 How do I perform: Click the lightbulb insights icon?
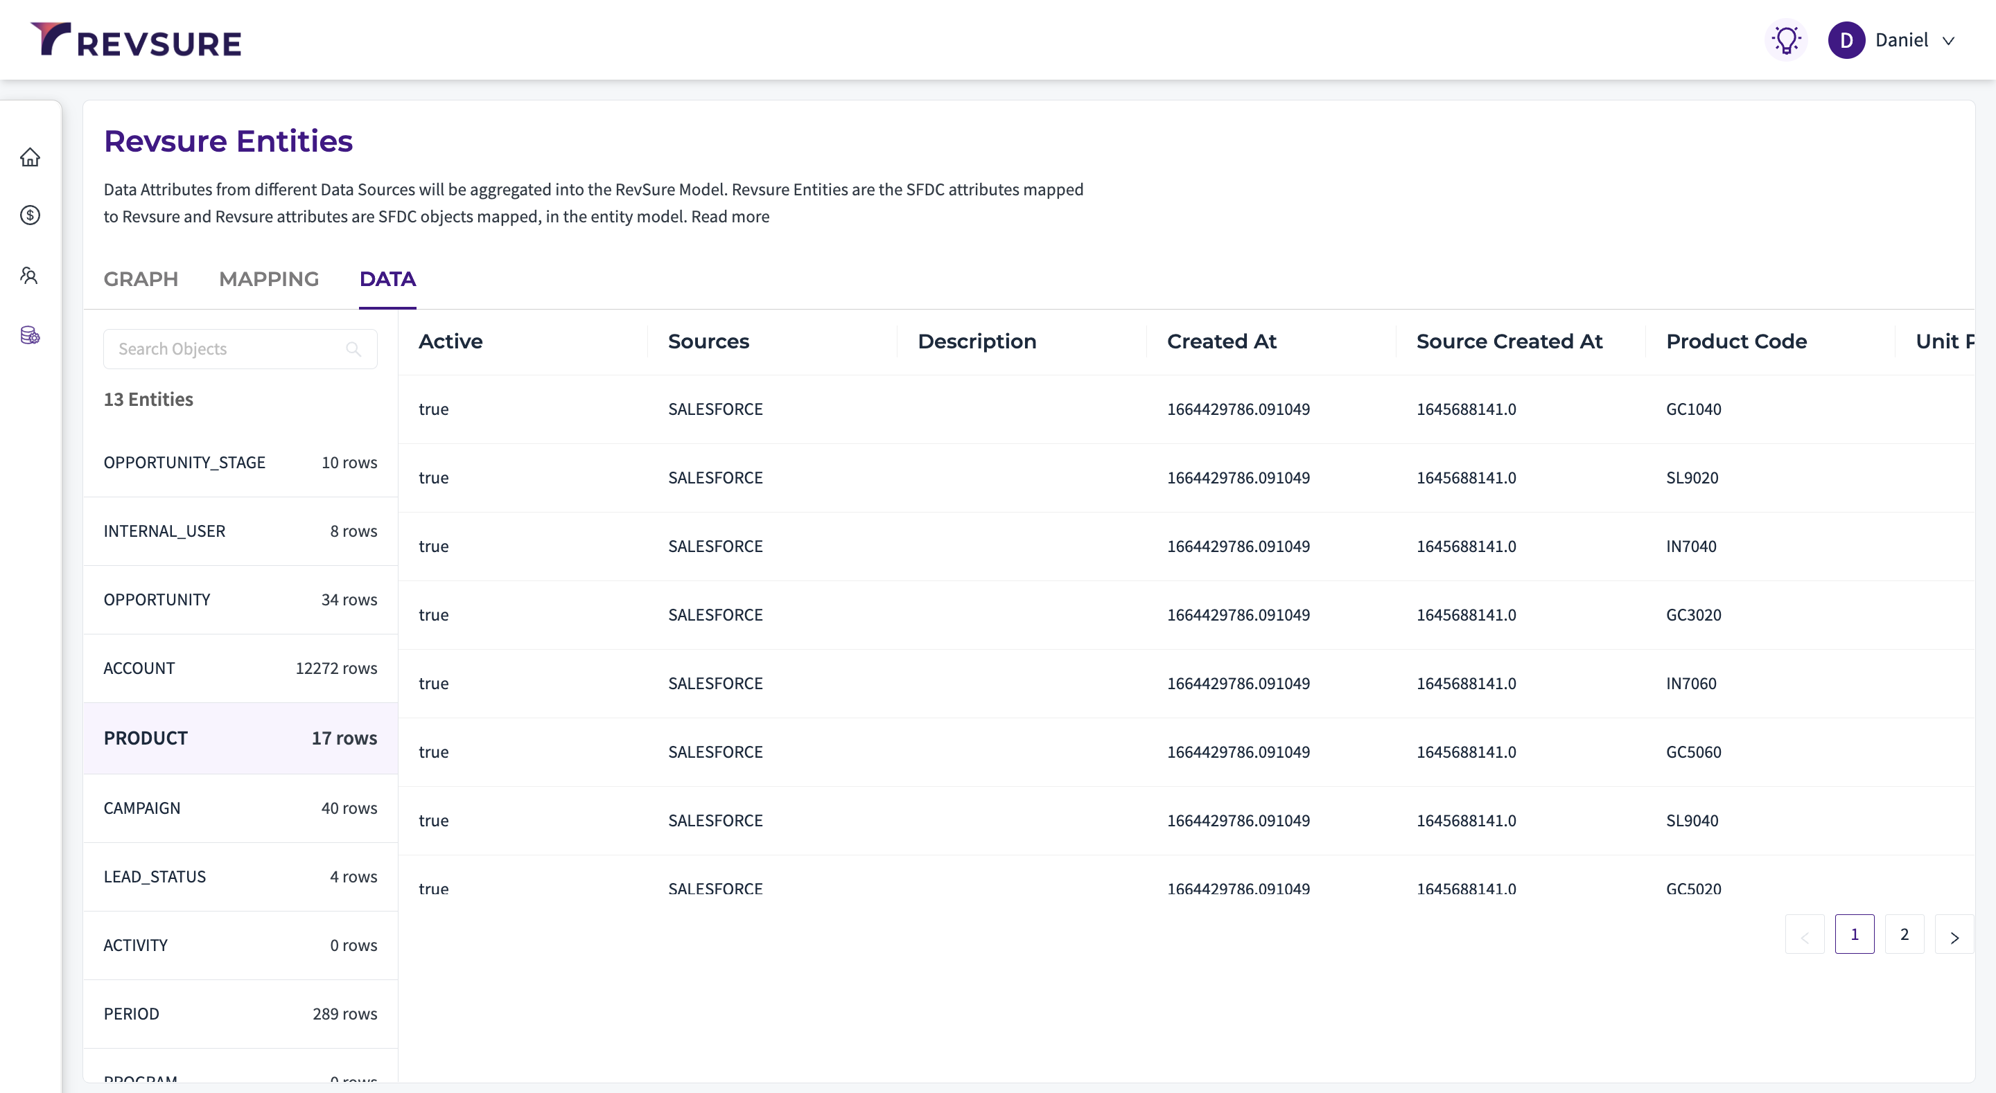coord(1786,40)
